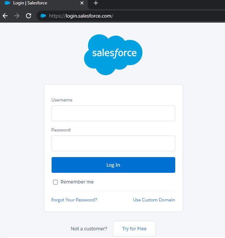Select the login.salesforce.com URL in address bar
The image size is (225, 238).
pos(88,16)
